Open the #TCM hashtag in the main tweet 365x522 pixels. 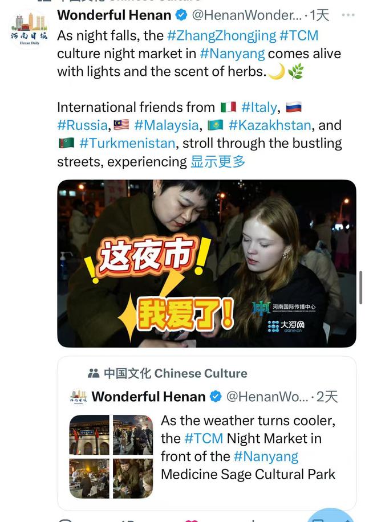299,36
